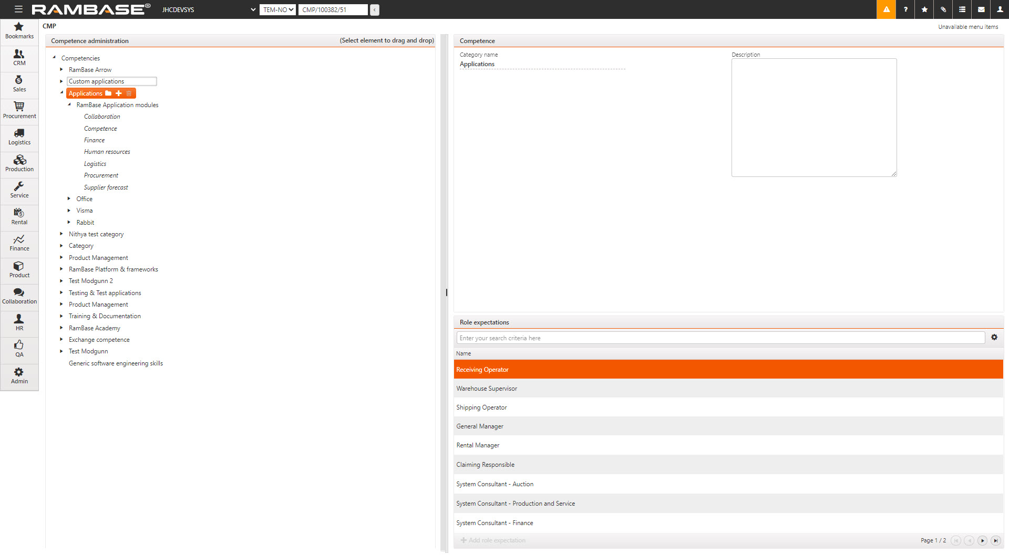Click the Unavailable menu items link

(968, 27)
